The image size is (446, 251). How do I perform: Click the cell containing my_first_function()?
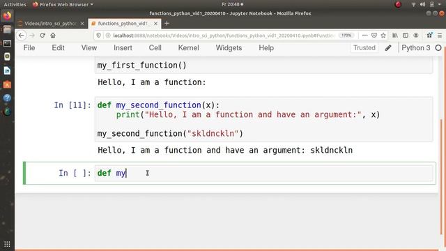(264, 65)
